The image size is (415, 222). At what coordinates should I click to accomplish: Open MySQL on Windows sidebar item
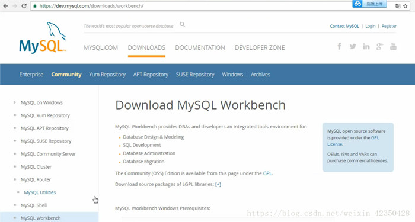click(41, 102)
